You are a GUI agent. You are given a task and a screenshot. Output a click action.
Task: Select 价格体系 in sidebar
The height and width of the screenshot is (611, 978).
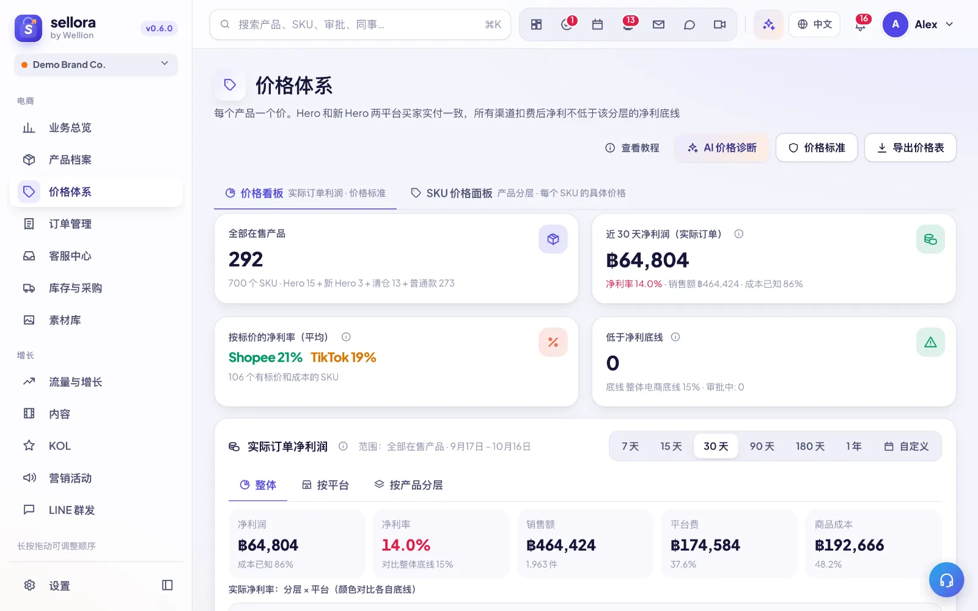coord(96,192)
